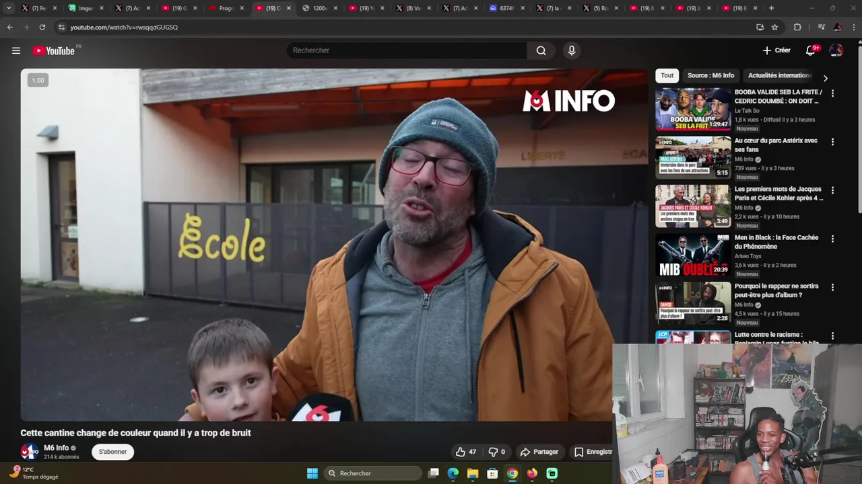The height and width of the screenshot is (484, 862).
Task: Click the YouTube search magnifier button
Action: pos(541,50)
